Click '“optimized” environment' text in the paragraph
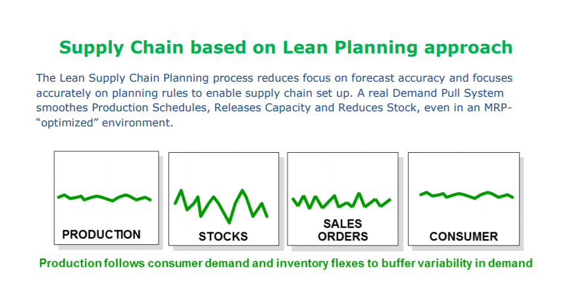Screen dimensions: 573x293 click(105, 122)
